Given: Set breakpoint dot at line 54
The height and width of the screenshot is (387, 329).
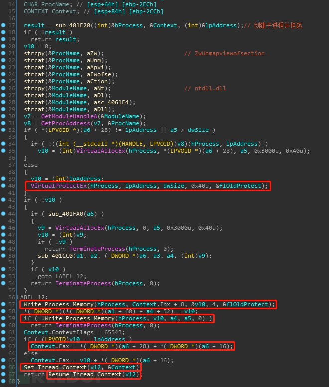Looking at the screenshot, I should point(3,283).
